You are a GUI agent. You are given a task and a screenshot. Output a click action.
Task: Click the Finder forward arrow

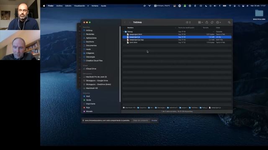click(x=129, y=22)
